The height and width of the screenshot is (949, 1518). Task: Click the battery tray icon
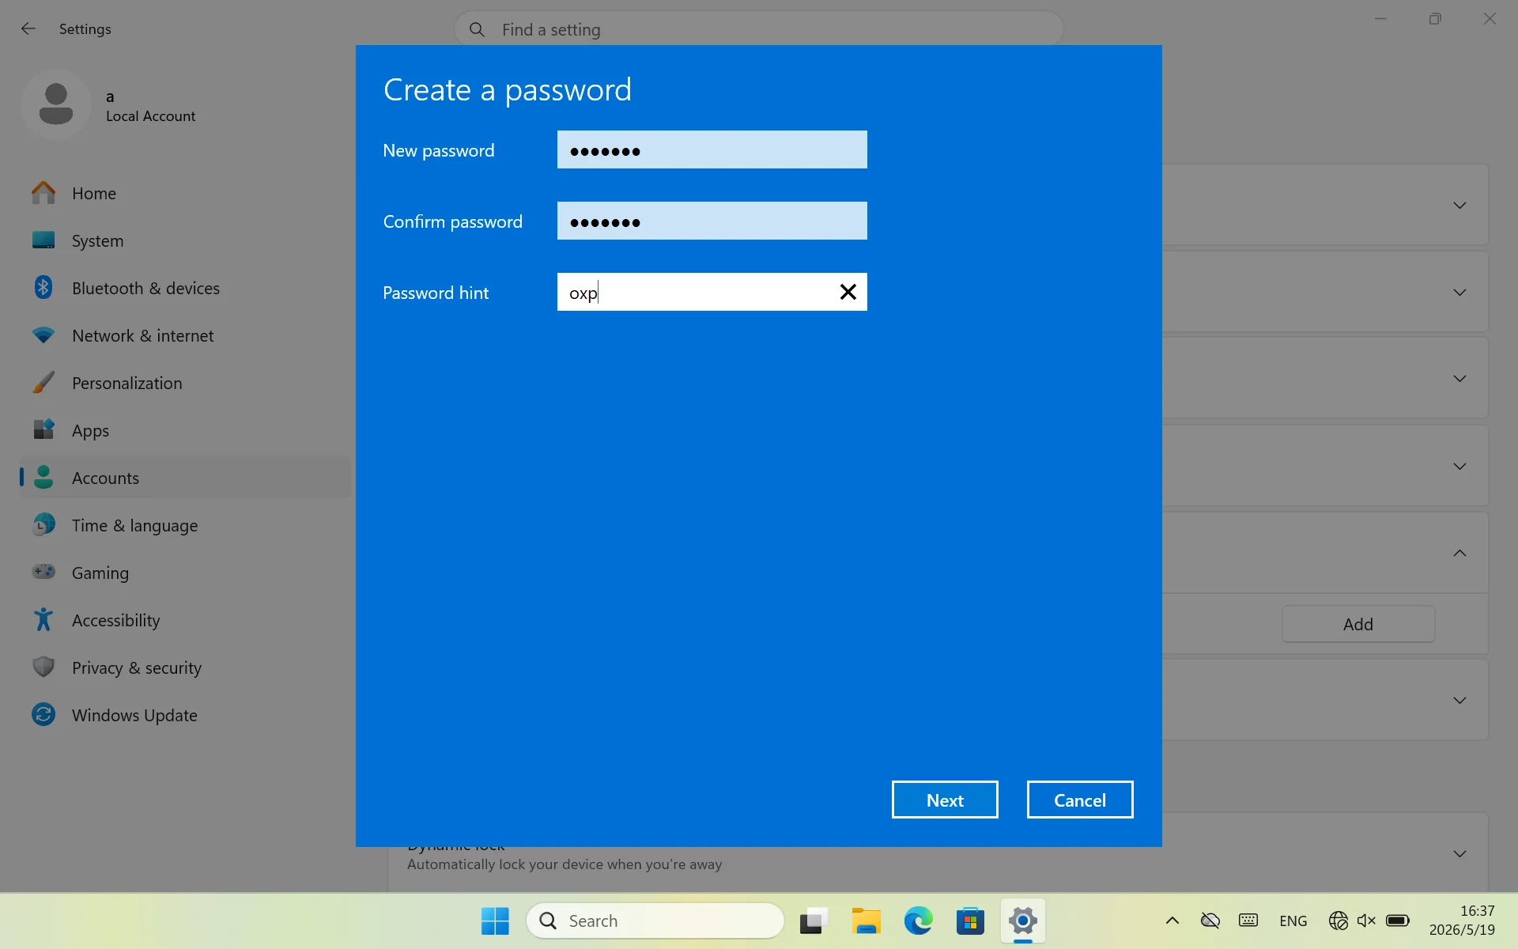coord(1398,921)
